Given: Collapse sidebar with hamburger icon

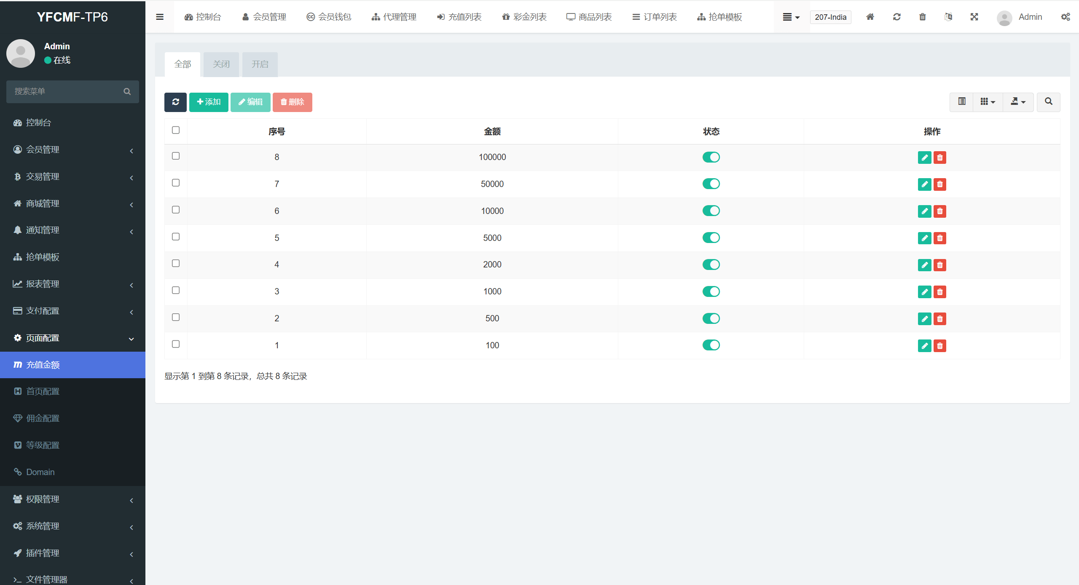Looking at the screenshot, I should tap(160, 17).
